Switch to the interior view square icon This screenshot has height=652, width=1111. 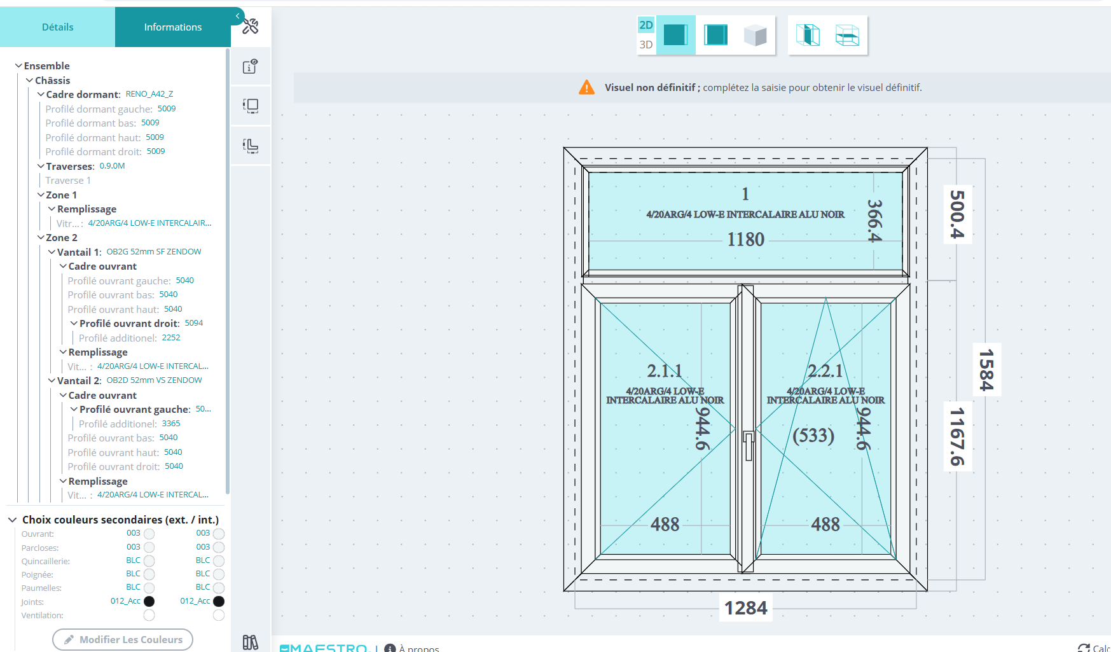[x=715, y=35]
